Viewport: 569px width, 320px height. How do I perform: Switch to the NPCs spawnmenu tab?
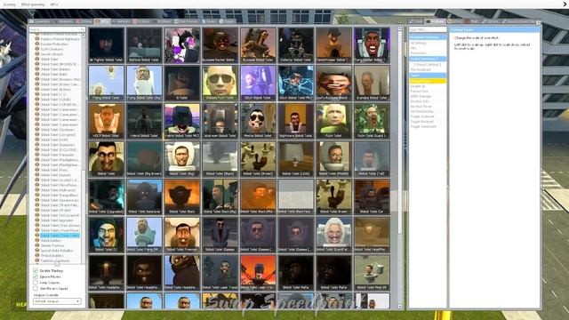pos(103,21)
